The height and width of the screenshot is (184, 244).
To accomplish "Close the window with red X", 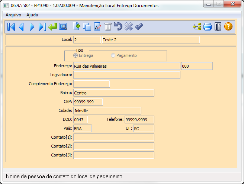I will pos(232,4).
